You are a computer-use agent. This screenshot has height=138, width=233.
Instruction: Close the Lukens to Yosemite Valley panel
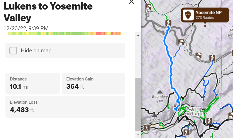click(131, 2)
